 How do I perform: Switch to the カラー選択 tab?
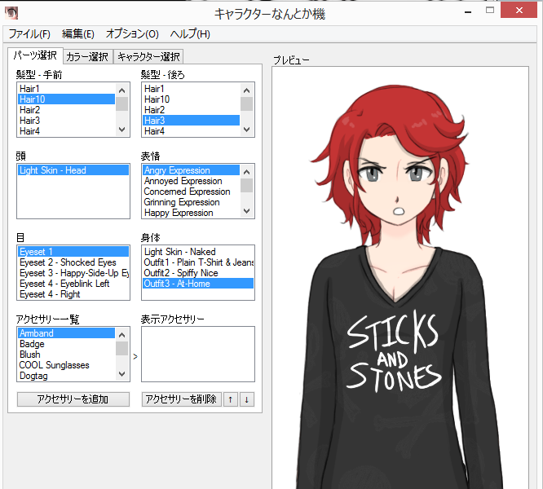click(87, 56)
